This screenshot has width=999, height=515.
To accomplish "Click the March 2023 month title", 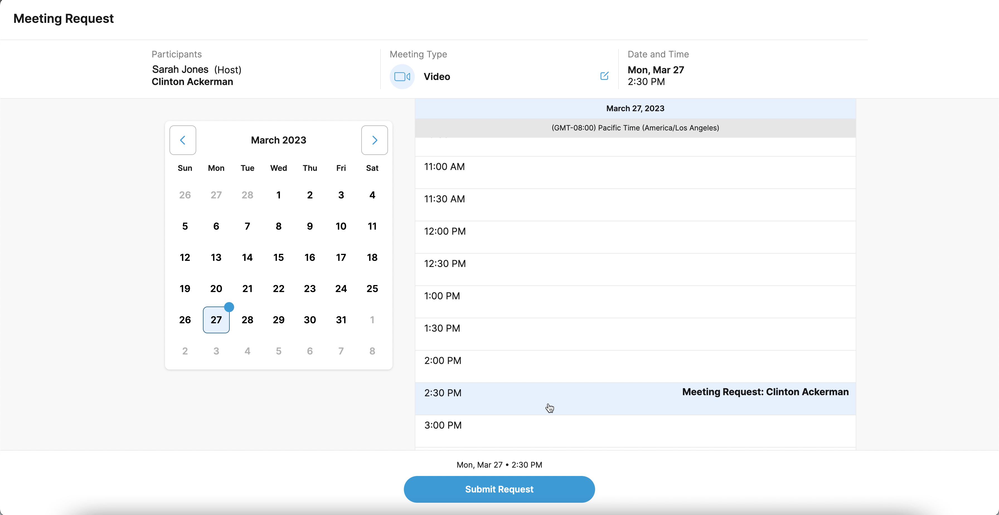I will coord(278,140).
